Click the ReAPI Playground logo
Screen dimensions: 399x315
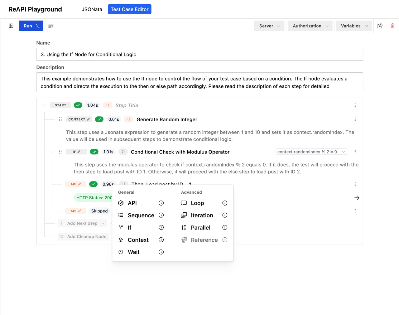coord(35,9)
